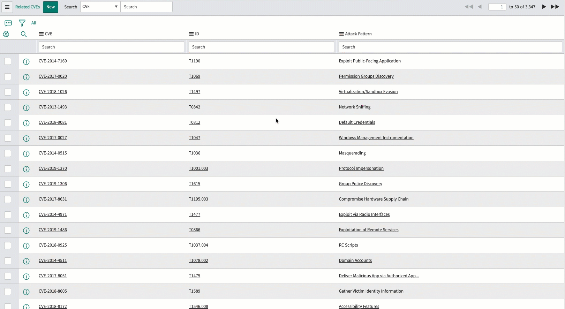Open the Domain Accounts attack pattern
The image size is (565, 309).
355,261
